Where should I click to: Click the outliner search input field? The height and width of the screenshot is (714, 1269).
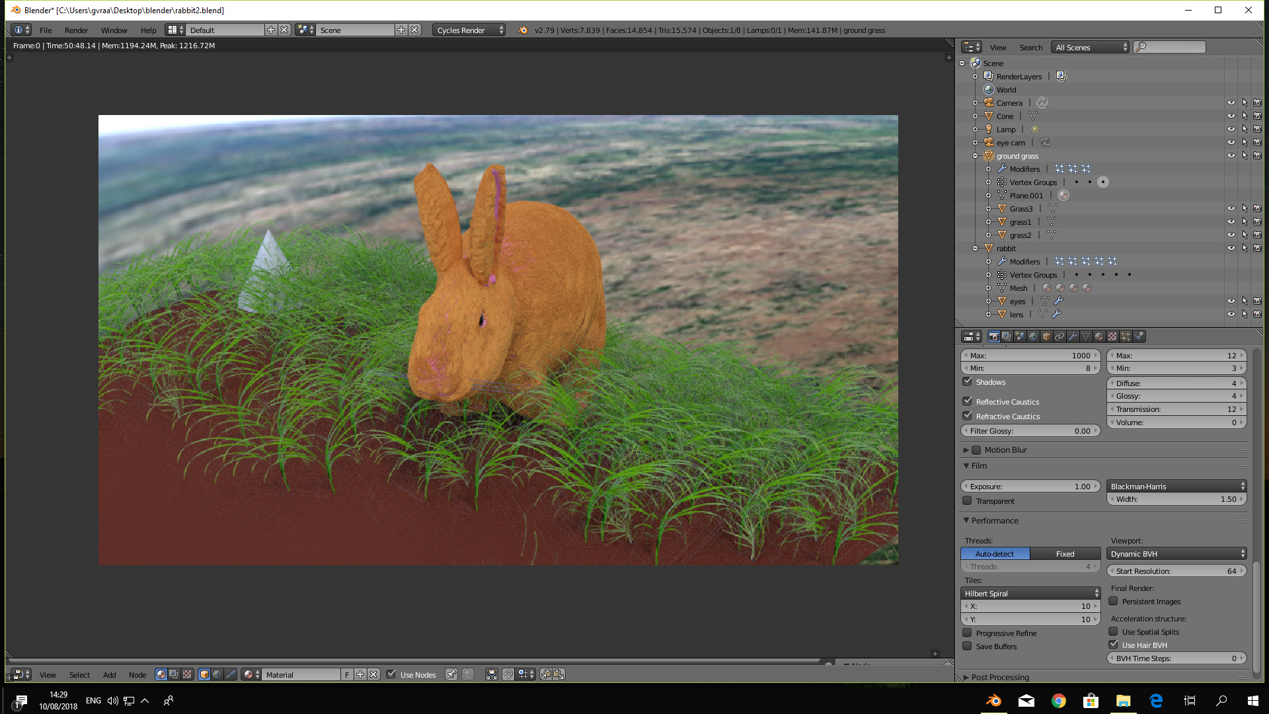[x=1170, y=47]
